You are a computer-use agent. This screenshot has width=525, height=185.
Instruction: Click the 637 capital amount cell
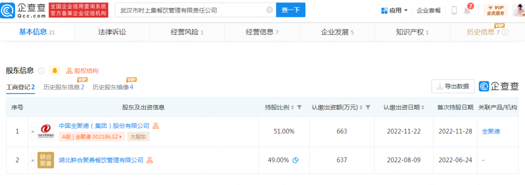[x=342, y=160]
